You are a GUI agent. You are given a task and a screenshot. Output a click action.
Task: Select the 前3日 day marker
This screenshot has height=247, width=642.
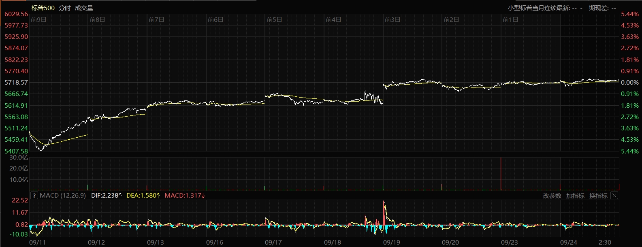tap(392, 19)
